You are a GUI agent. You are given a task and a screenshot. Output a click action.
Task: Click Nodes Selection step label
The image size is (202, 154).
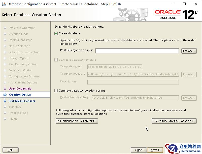tap(19, 46)
